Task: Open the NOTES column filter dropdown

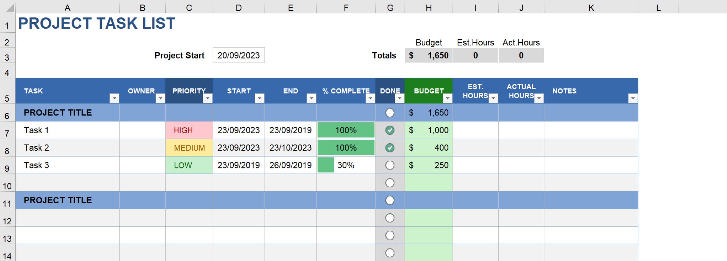Action: [633, 98]
